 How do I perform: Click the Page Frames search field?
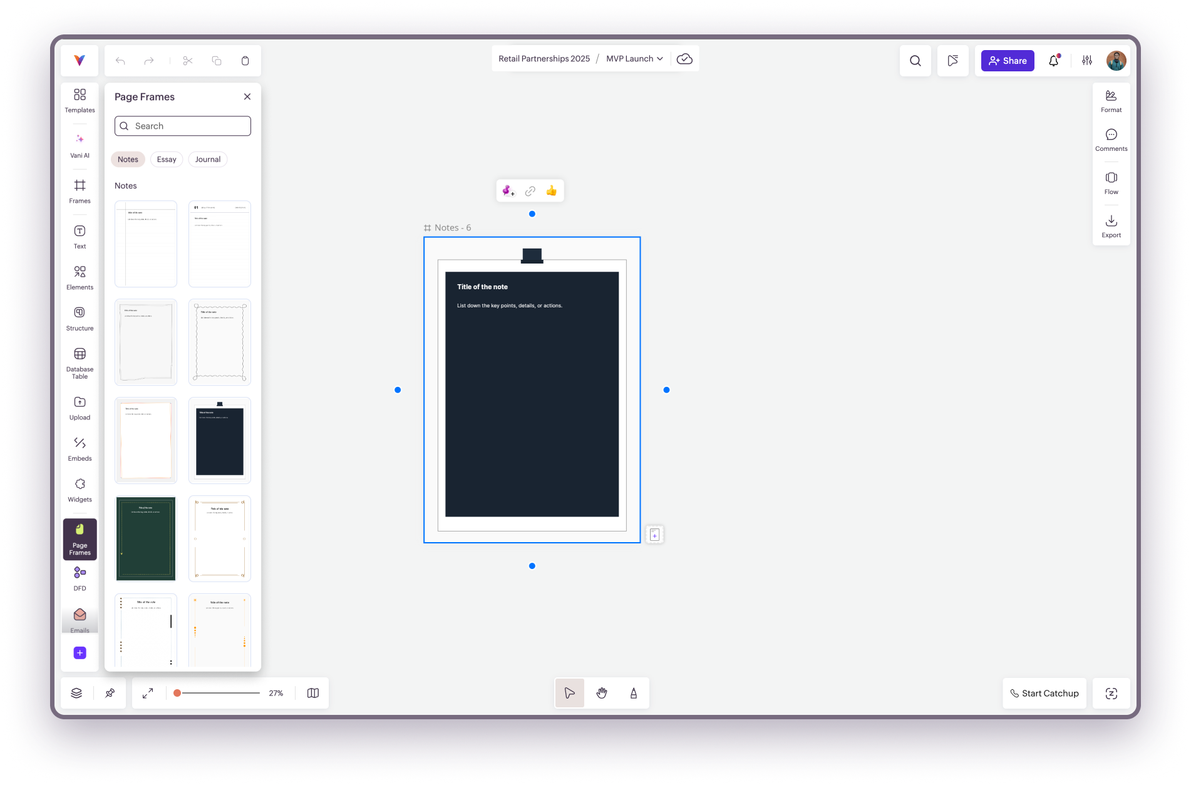click(x=183, y=126)
